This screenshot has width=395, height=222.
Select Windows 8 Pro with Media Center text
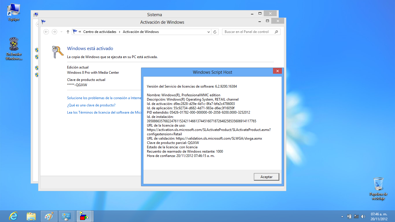coord(93,73)
